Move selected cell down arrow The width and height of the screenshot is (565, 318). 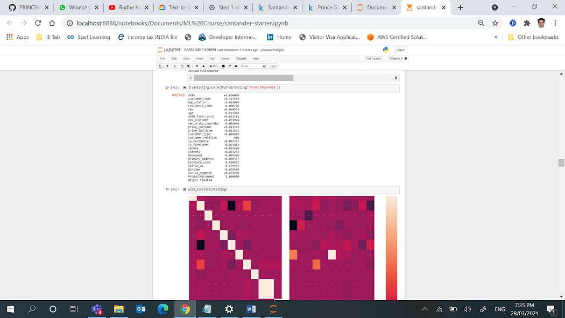tap(203, 66)
